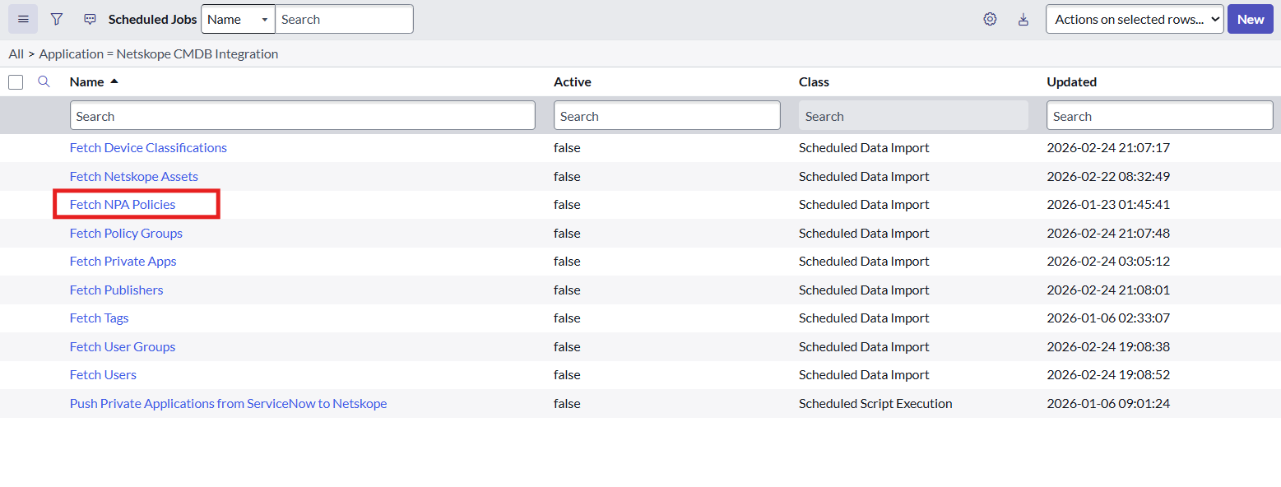Click Updated value 2026-02-24 21:08:01
The image size is (1281, 487).
[x=1108, y=290]
